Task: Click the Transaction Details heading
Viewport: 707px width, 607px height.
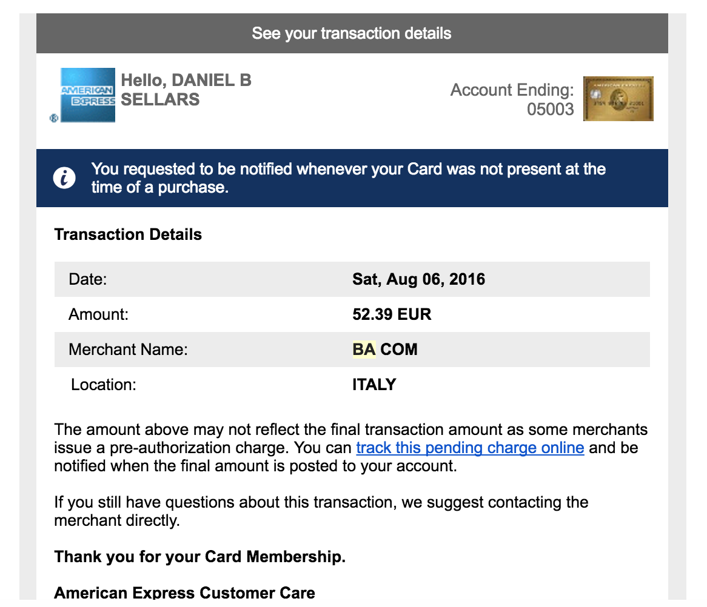Action: pos(128,234)
